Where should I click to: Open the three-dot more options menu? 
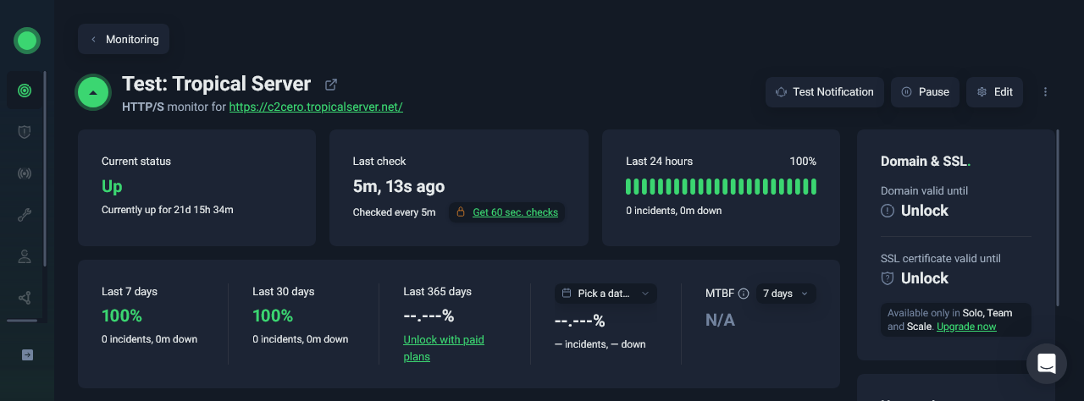(1045, 92)
